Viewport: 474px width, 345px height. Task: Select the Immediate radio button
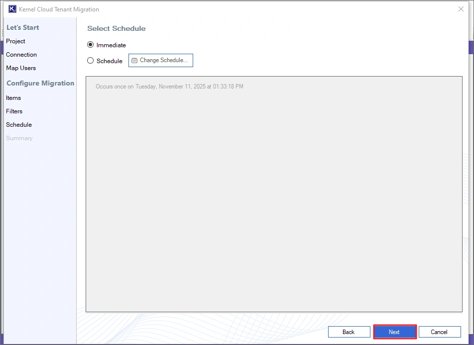[90, 45]
